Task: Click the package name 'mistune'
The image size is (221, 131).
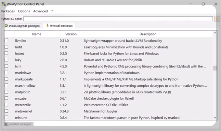Action: pyautogui.click(x=21, y=118)
